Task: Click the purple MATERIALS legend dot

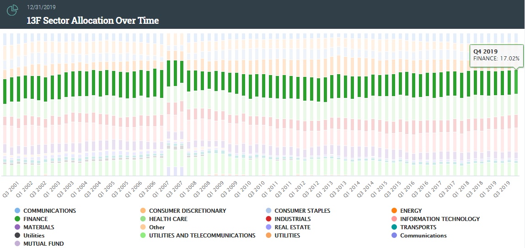Action: [17, 227]
